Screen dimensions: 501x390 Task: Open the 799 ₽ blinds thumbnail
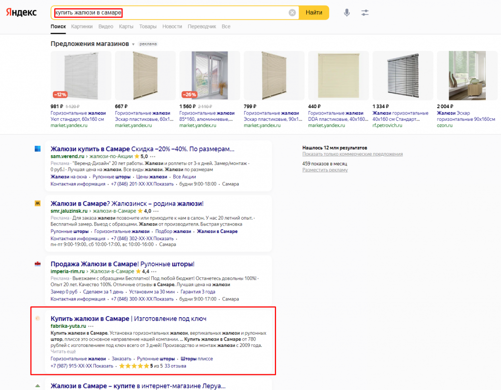coord(274,75)
